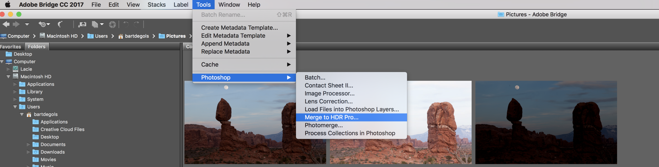Choose Image Processor...
Image resolution: width=659 pixels, height=167 pixels.
coord(351,93)
